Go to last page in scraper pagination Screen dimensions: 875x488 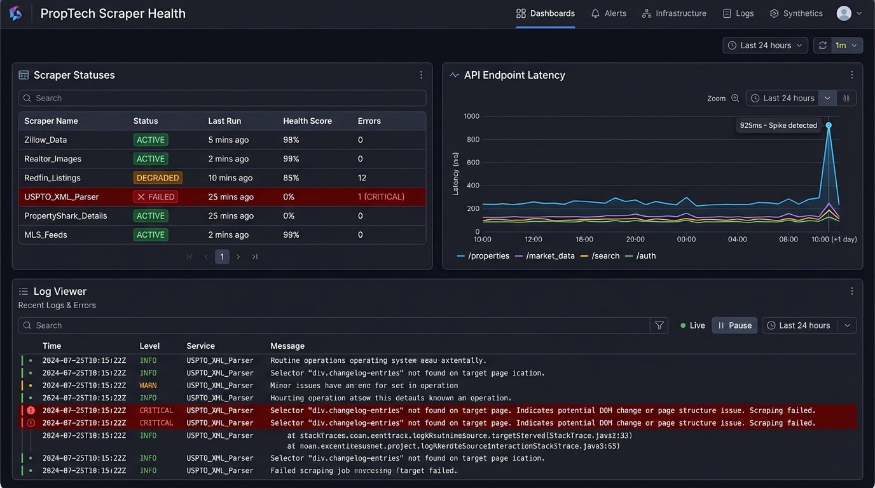click(255, 257)
